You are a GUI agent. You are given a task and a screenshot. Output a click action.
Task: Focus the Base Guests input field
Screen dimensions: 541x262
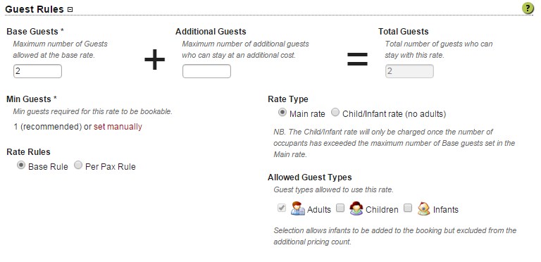[37, 71]
